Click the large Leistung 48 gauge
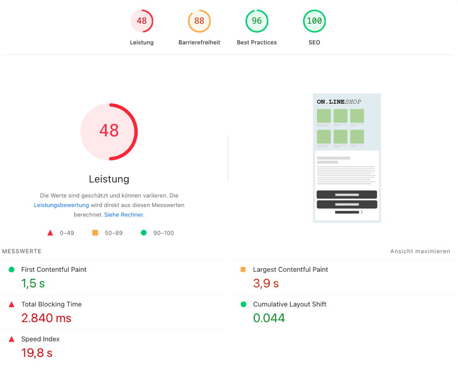This screenshot has height=368, width=458. [x=109, y=131]
